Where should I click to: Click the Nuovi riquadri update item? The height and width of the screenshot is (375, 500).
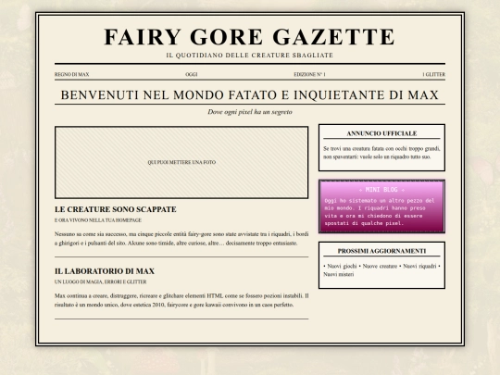click(419, 266)
